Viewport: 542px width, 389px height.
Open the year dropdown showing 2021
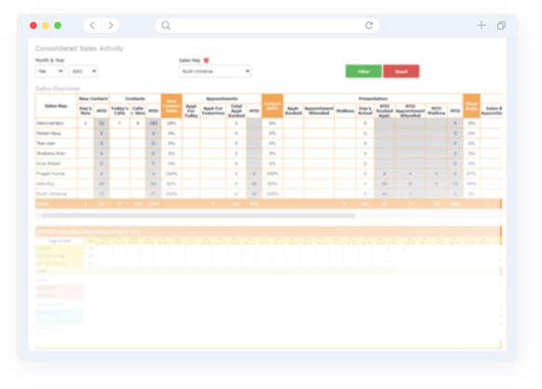click(x=83, y=71)
